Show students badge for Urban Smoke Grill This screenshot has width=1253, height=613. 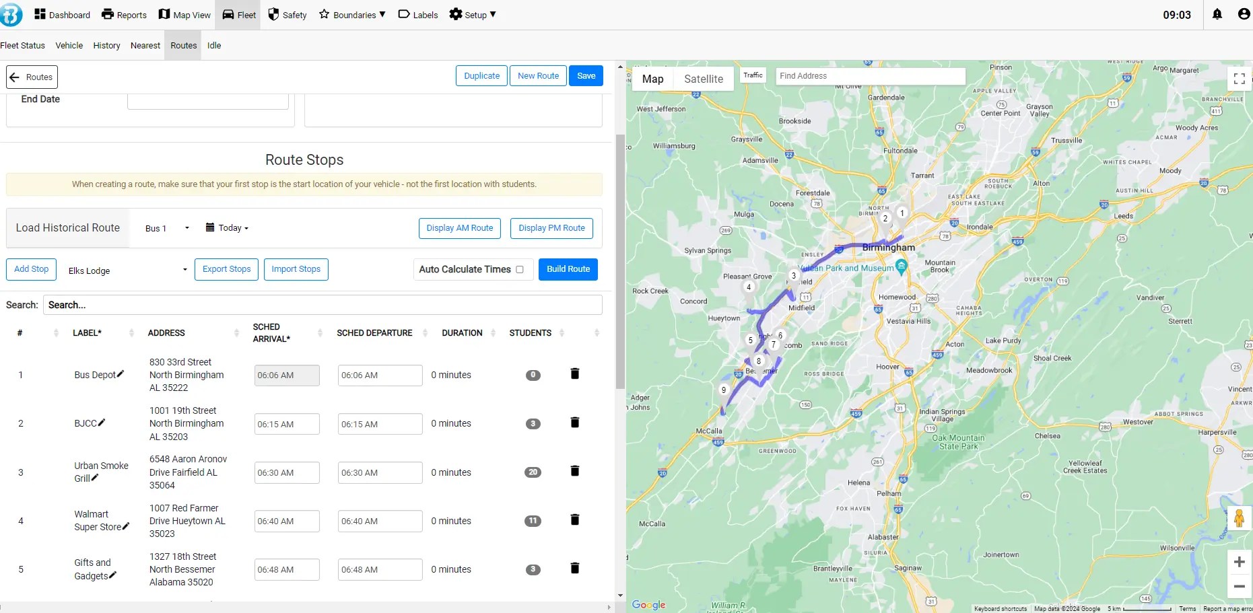pyautogui.click(x=533, y=472)
